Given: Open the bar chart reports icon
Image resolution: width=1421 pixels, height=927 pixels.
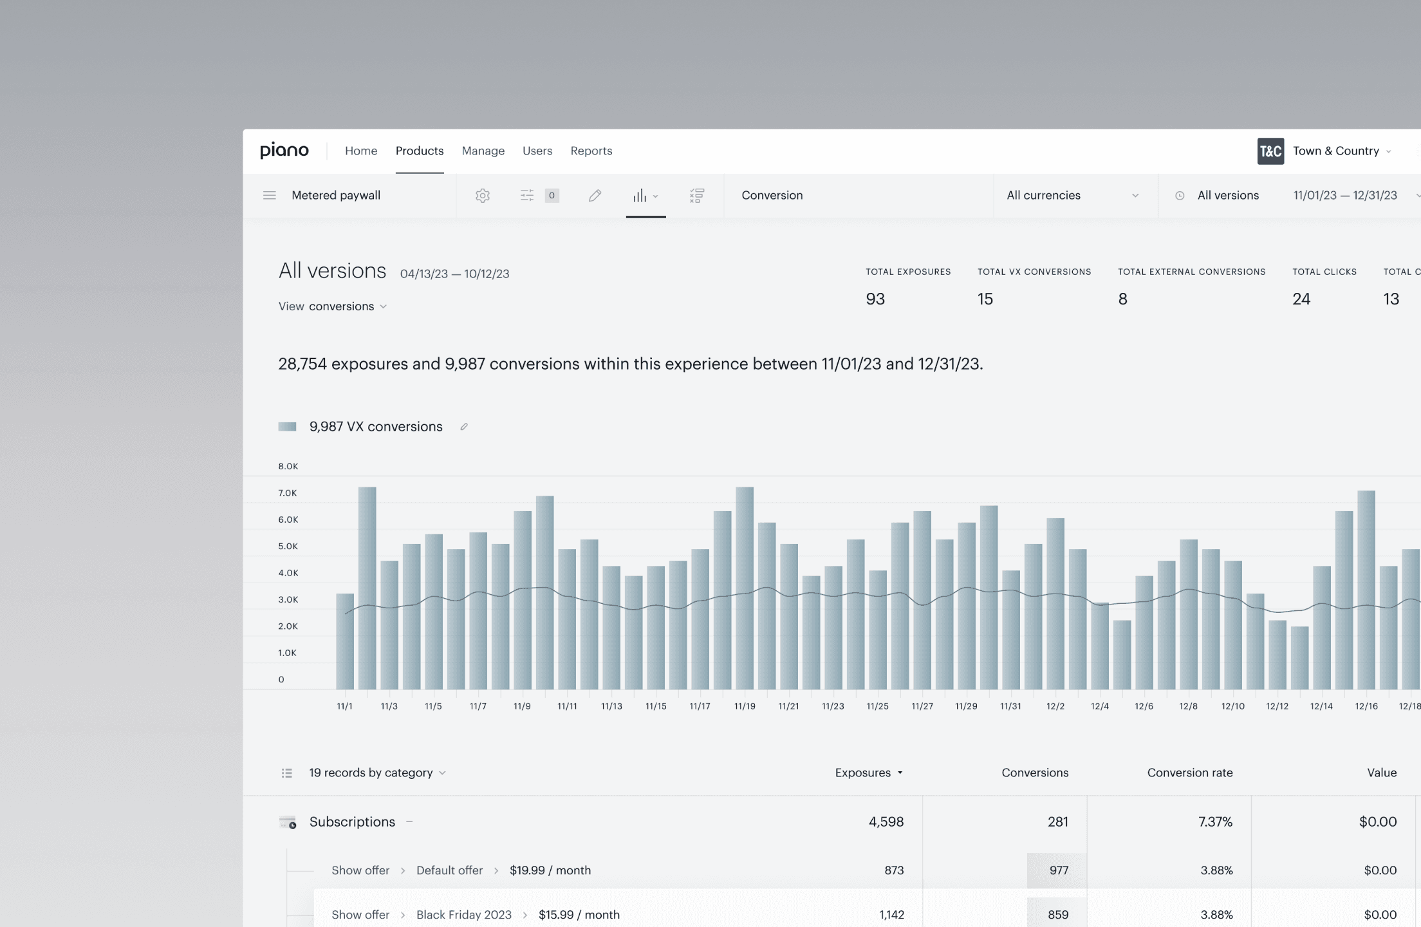Looking at the screenshot, I should (x=640, y=196).
